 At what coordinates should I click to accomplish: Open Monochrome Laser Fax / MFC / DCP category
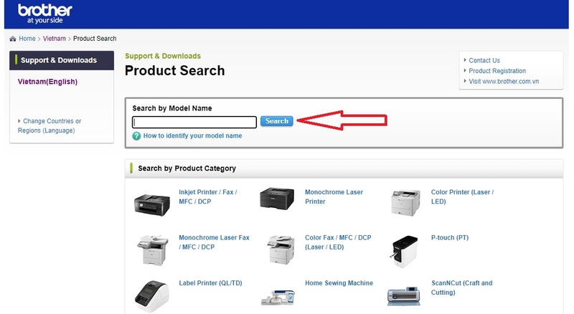pos(214,242)
